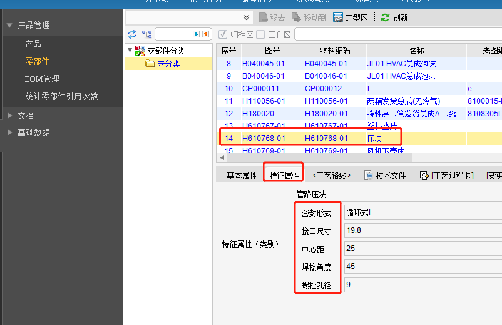
Task: Switch to the 基本属性 tab
Action: coord(242,175)
